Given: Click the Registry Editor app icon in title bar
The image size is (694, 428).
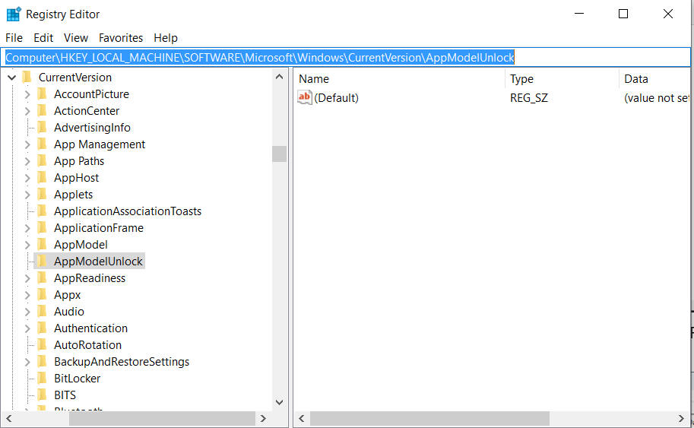Looking at the screenshot, I should [14, 14].
